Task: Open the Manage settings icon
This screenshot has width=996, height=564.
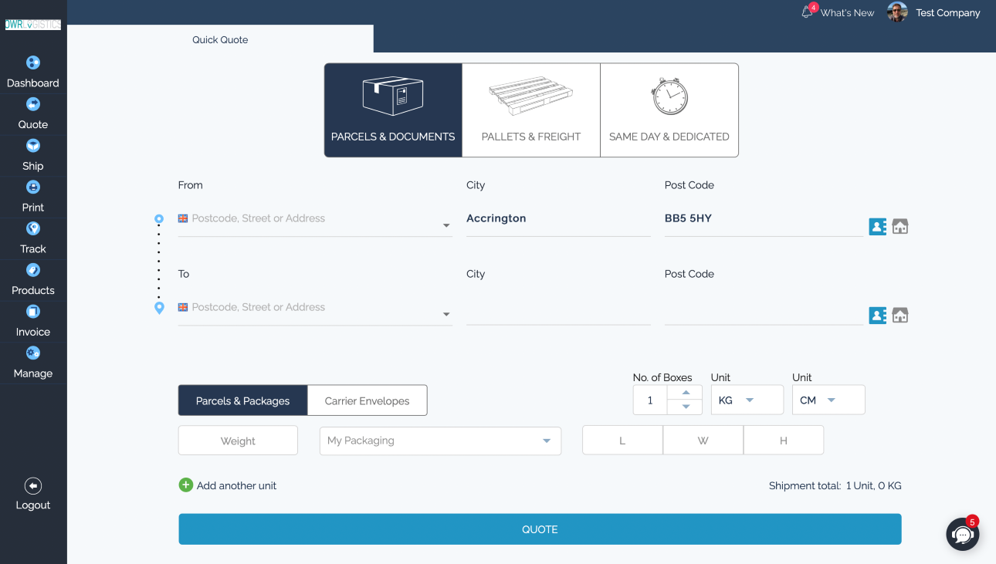Action: (x=33, y=353)
